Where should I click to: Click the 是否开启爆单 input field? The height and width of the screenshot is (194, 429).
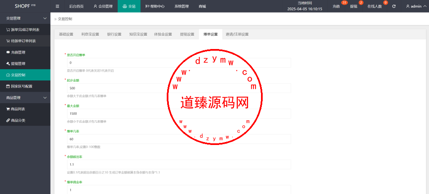pyautogui.click(x=179, y=63)
